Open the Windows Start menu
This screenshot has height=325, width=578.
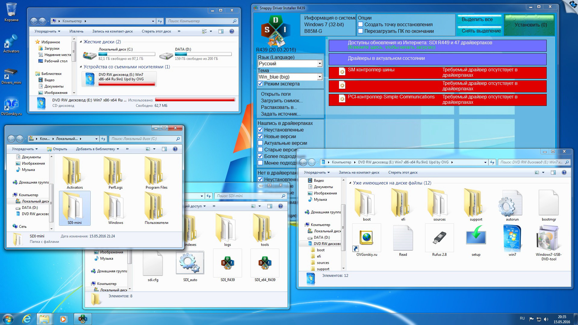[x=8, y=319]
